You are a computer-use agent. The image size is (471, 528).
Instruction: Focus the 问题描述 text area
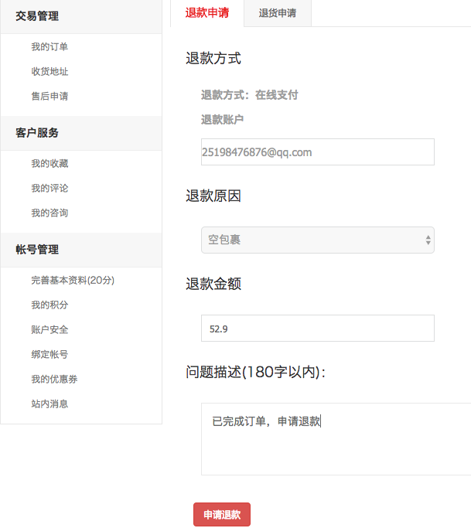tap(336, 438)
